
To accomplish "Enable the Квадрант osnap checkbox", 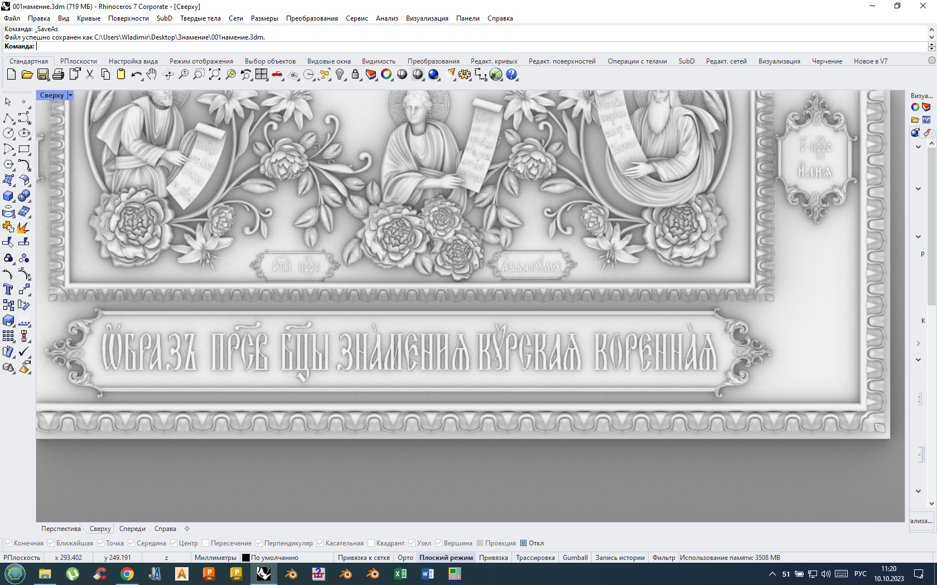I will [371, 543].
